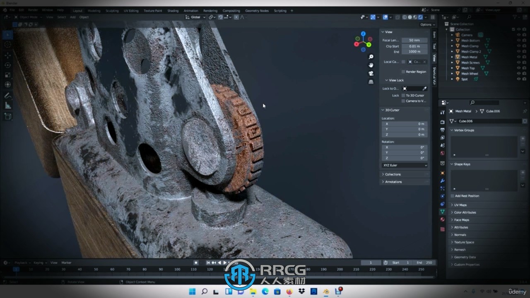Image resolution: width=530 pixels, height=298 pixels.
Task: Open Scene properties tab icon
Action: click(442, 146)
